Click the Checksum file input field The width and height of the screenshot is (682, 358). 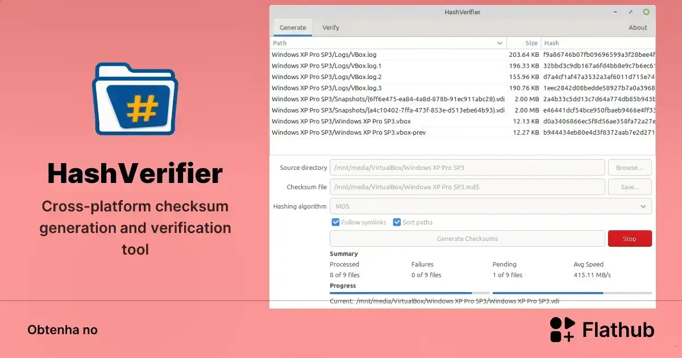tap(467, 187)
